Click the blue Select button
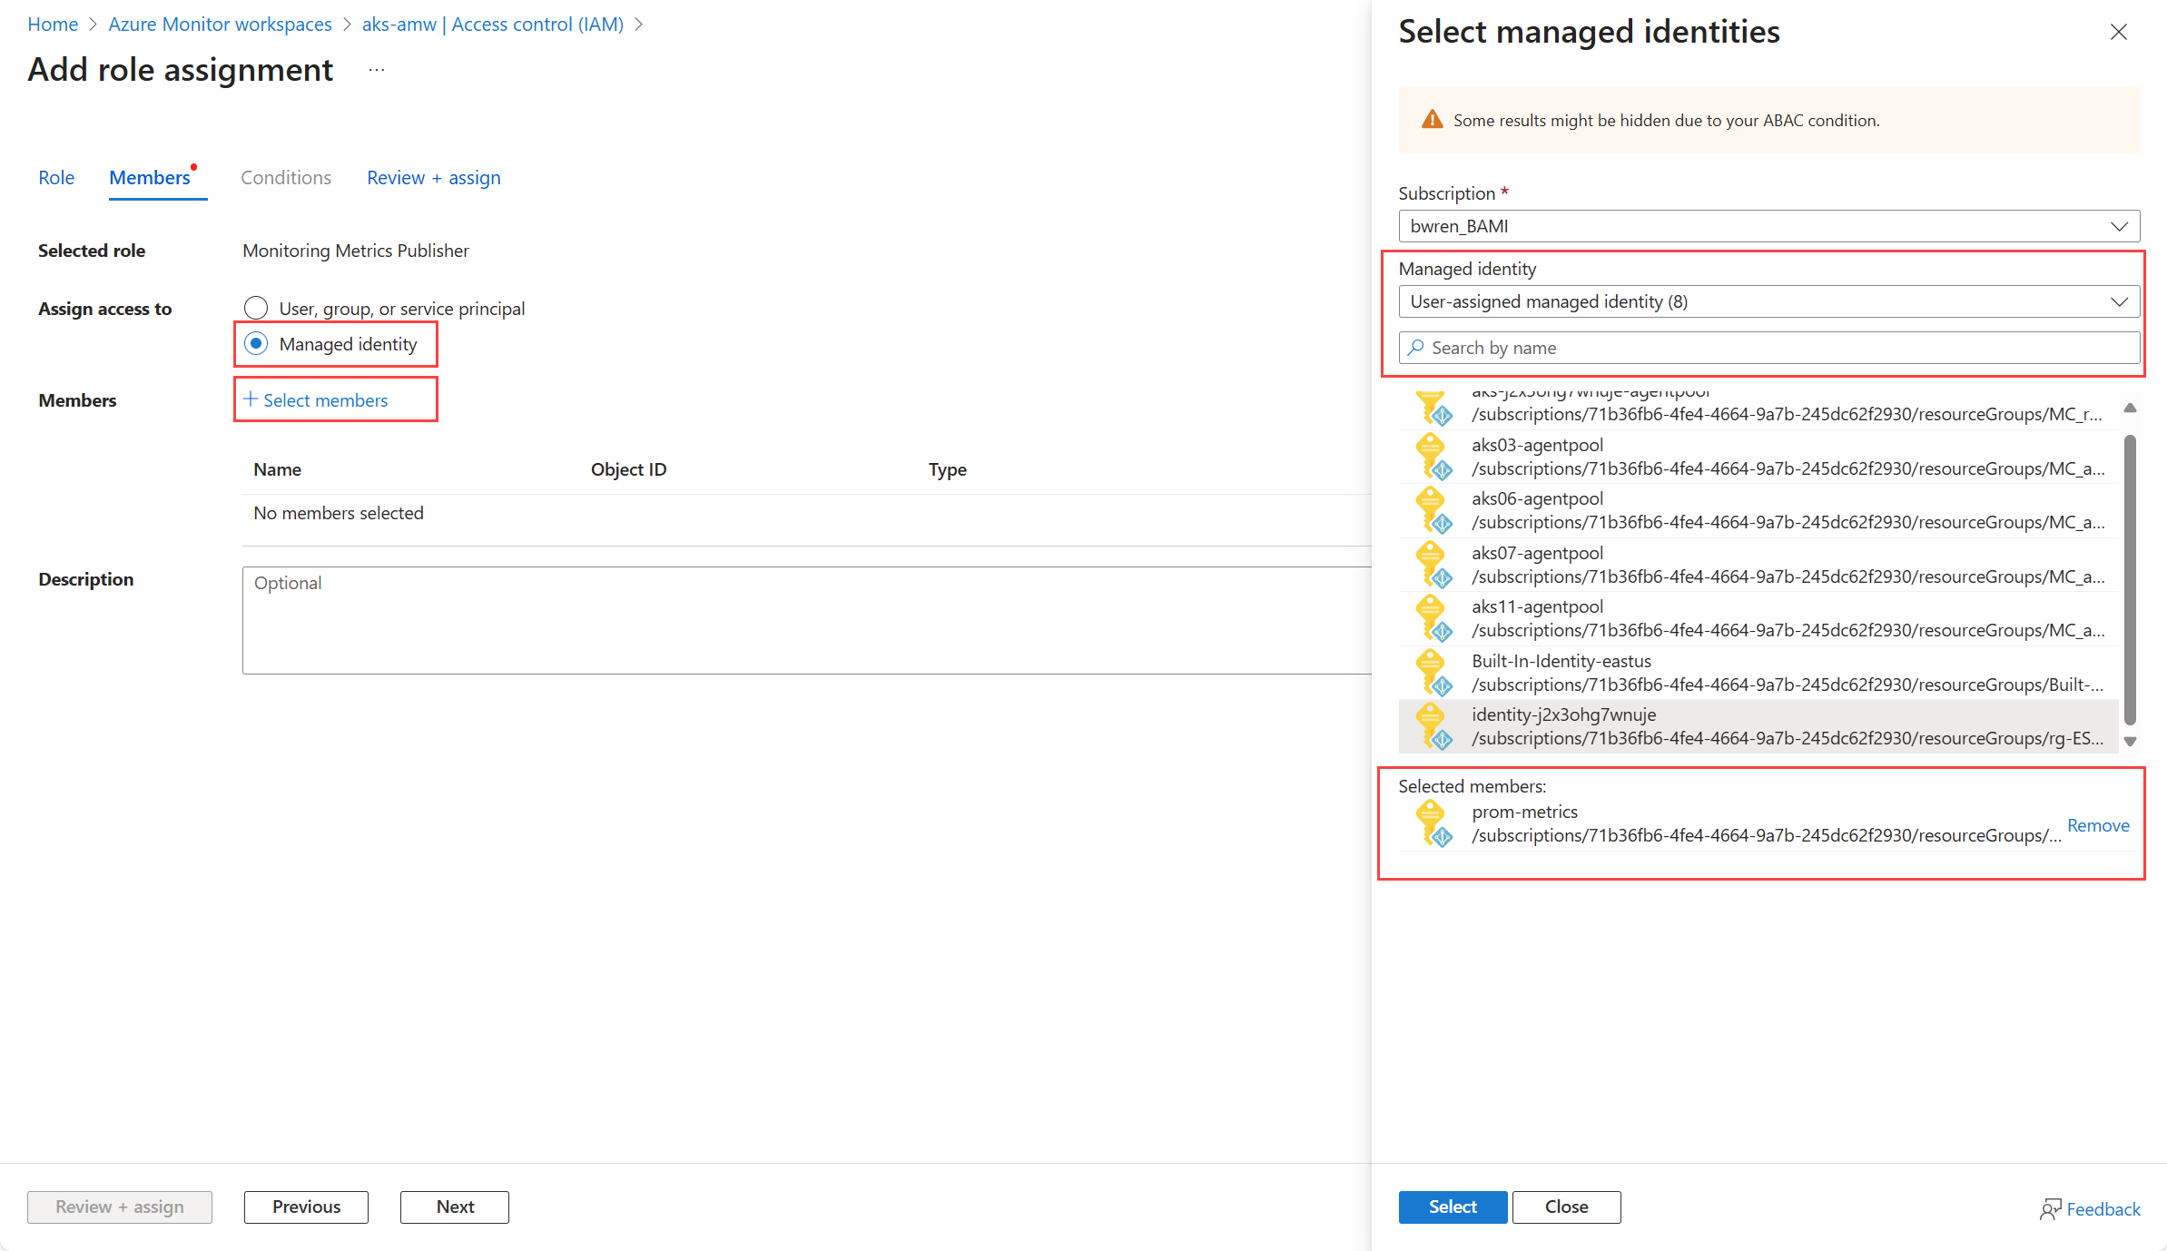 pyautogui.click(x=1452, y=1207)
